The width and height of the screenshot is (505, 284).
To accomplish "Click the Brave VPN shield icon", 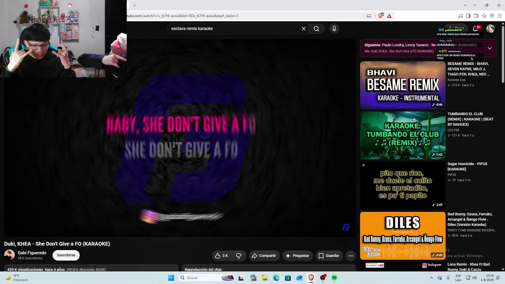I will coord(492,16).
